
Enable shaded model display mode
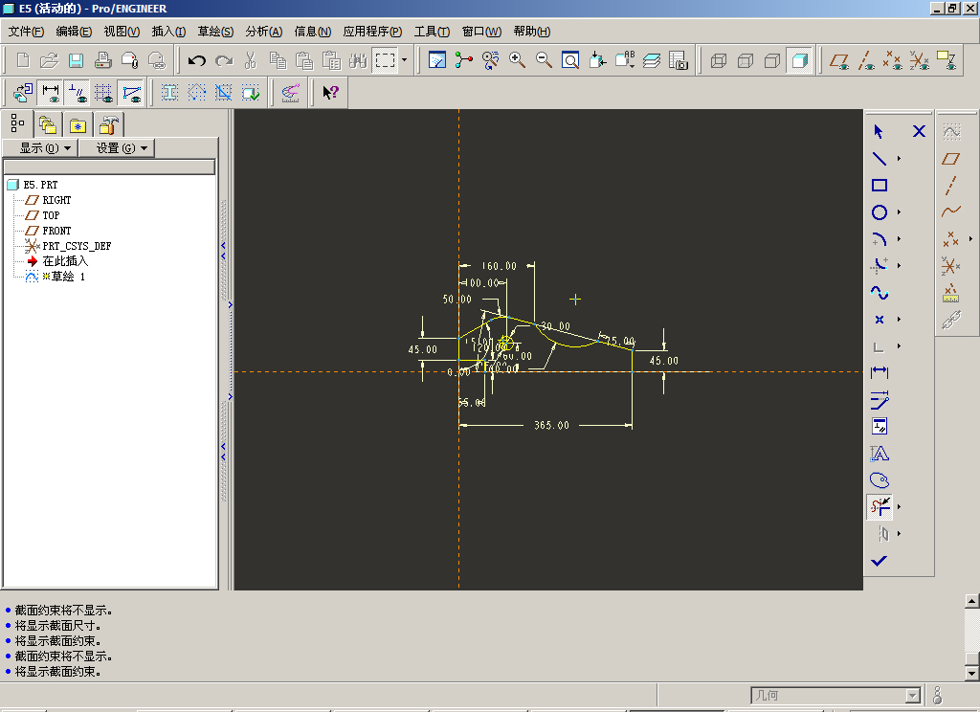coord(799,60)
